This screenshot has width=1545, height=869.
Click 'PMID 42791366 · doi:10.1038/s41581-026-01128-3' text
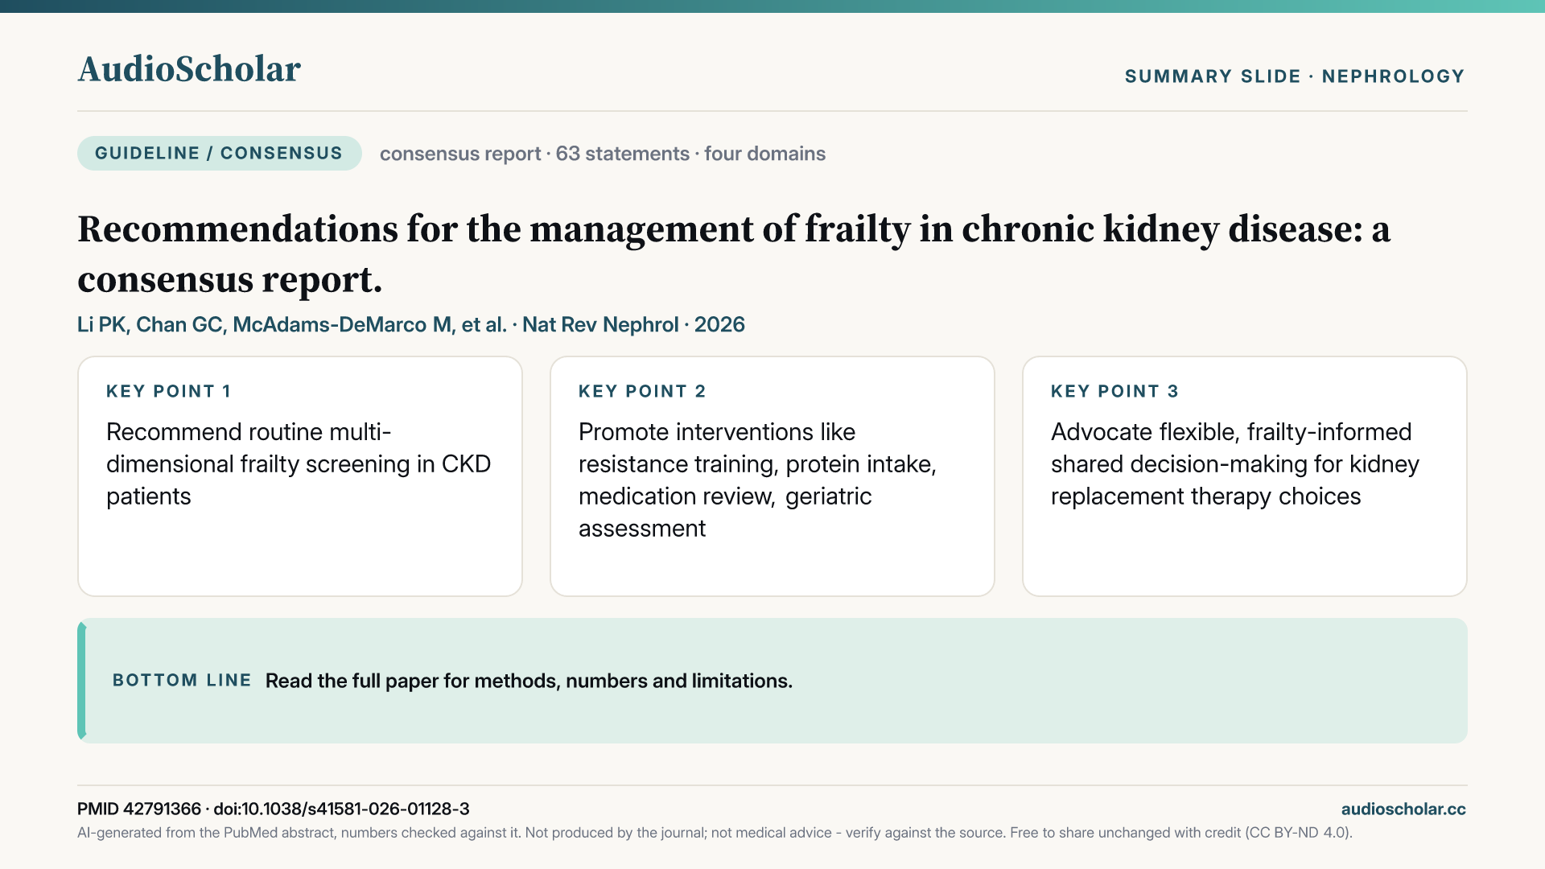(x=274, y=809)
